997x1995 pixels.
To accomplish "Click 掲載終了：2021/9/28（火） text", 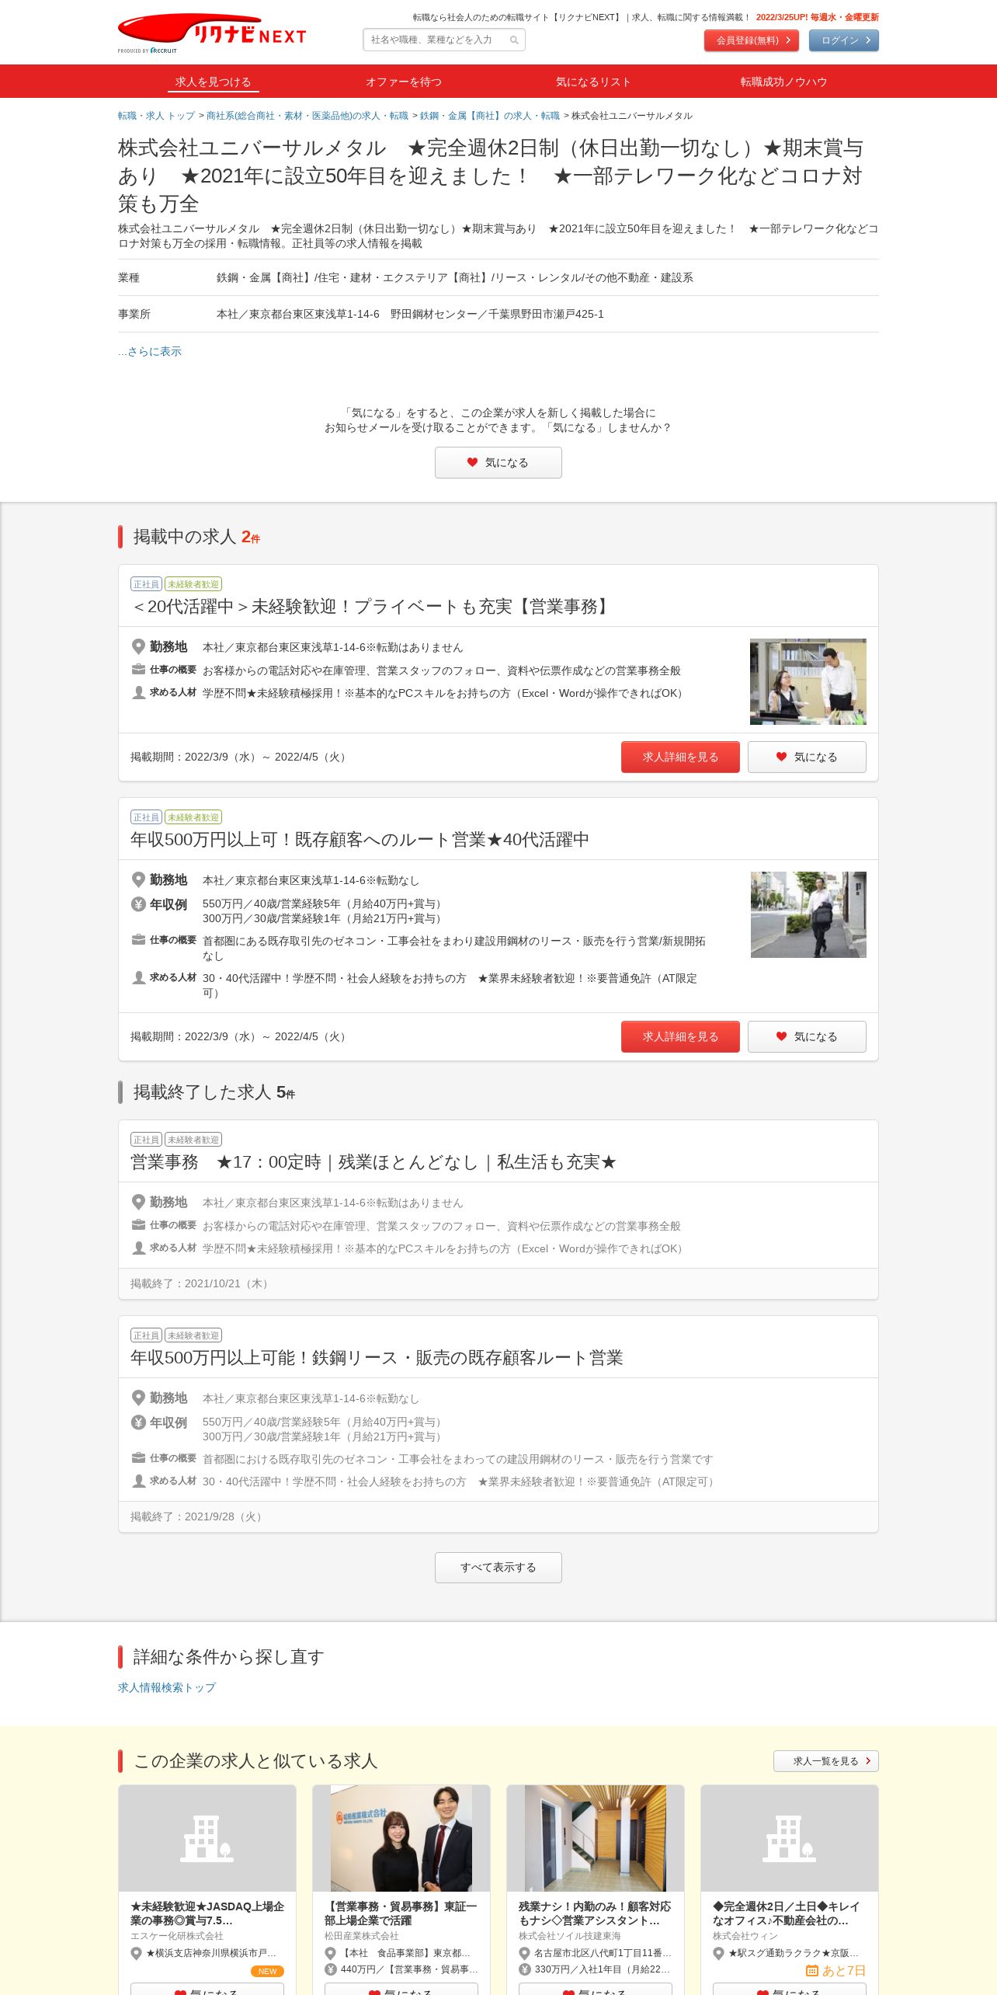I will tap(198, 1516).
